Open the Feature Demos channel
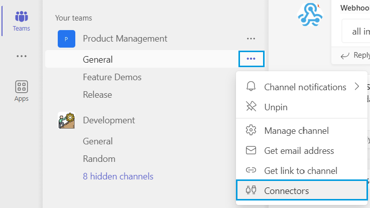The image size is (370, 208). (x=112, y=77)
